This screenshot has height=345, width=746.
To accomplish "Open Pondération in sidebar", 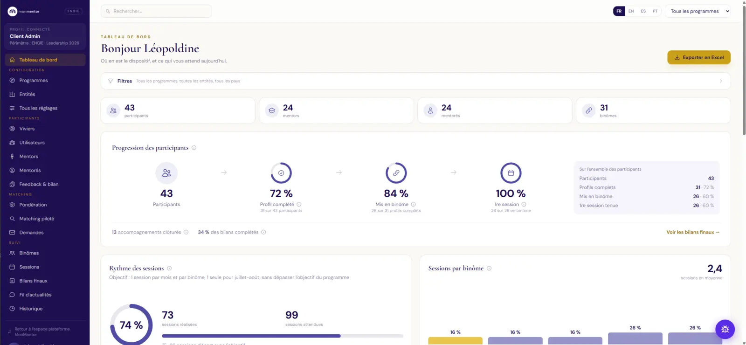I will coord(45,205).
